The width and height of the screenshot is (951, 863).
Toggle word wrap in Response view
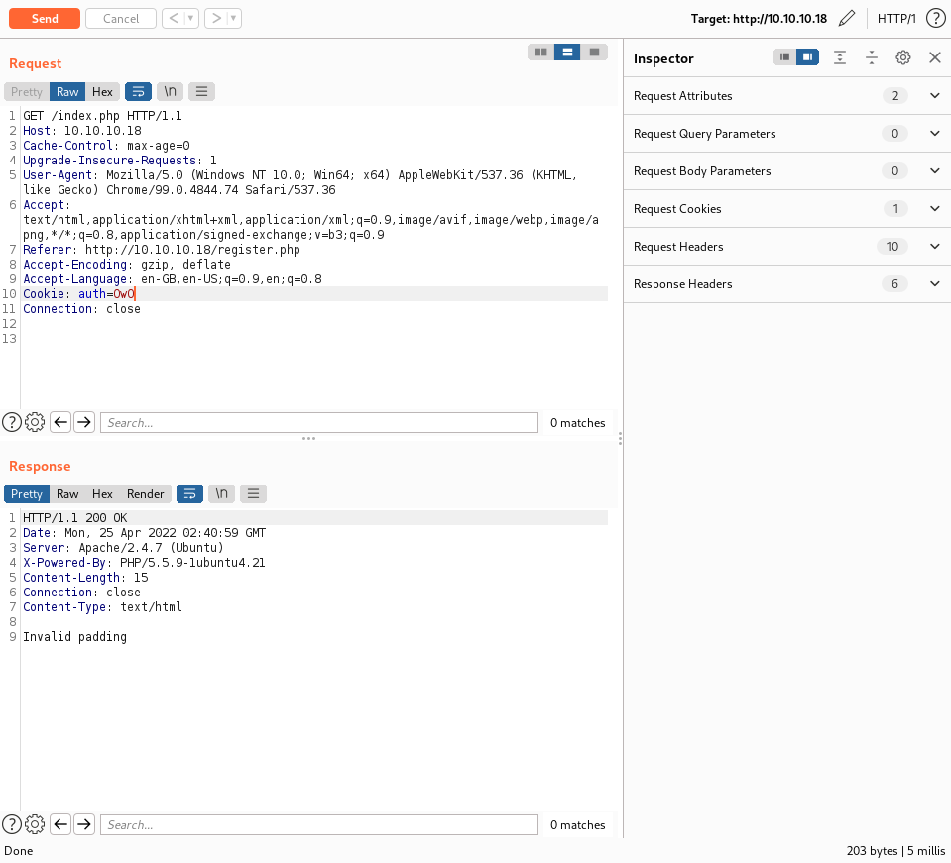pyautogui.click(x=189, y=494)
